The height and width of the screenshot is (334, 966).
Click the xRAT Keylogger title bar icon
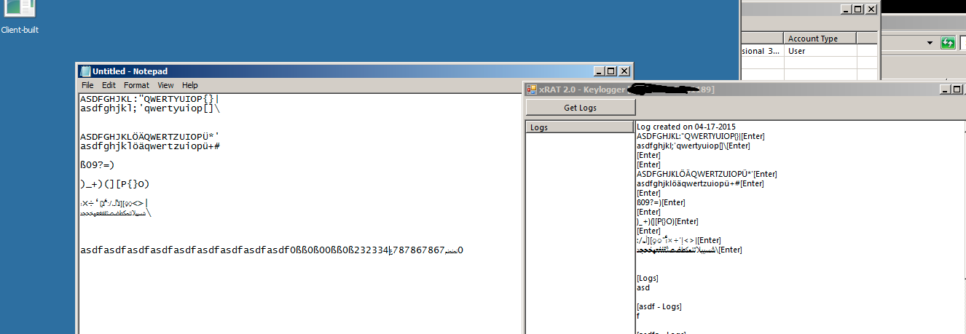click(x=532, y=90)
